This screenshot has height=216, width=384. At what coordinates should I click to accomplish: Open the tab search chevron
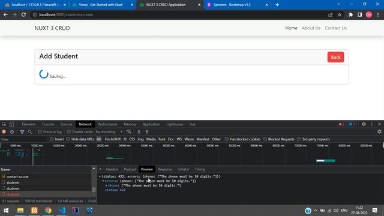click(338, 4)
